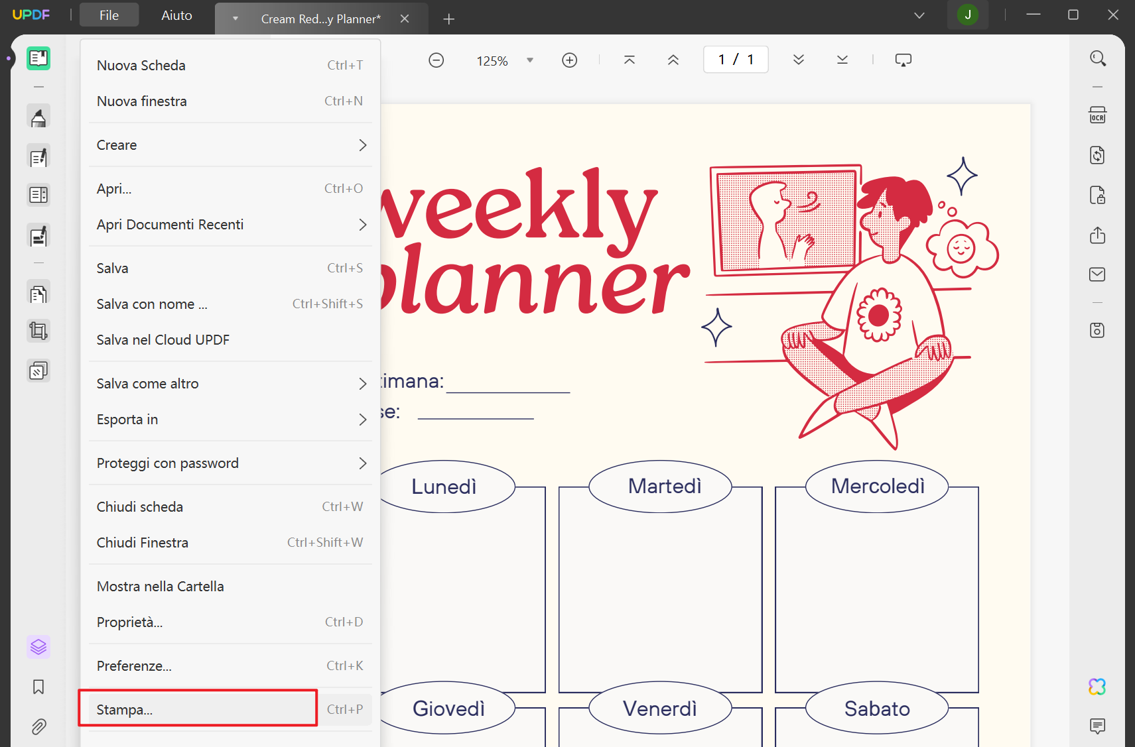
Task: Open the File menu
Action: (109, 15)
